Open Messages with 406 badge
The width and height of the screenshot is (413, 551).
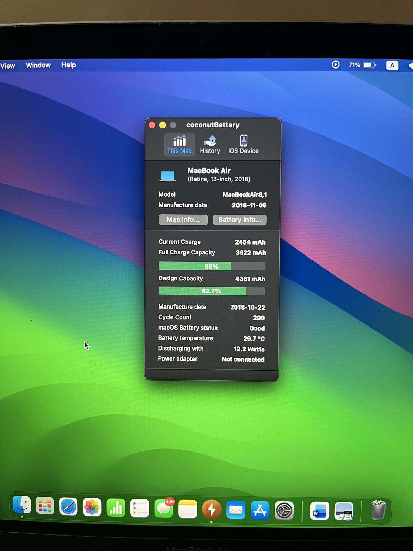point(164,509)
